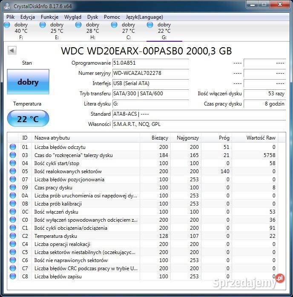Screen dimensions: 293x297
Task: Click status orb for attribute 0B row
Action: (13, 203)
